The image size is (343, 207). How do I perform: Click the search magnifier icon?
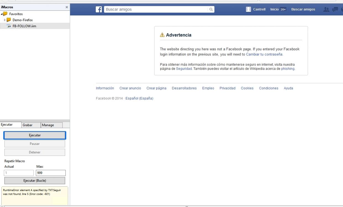point(211,9)
